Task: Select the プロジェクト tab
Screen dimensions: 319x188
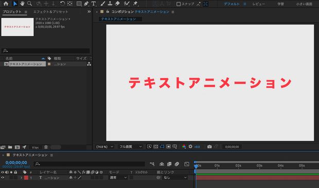Action: point(12,12)
